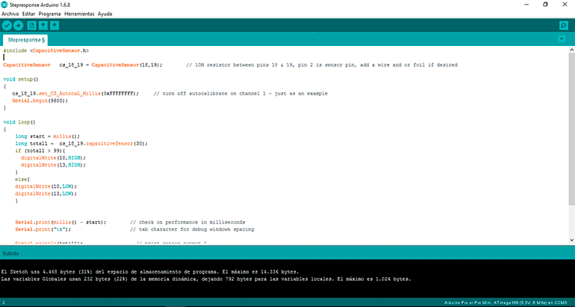Click the '#include <CapacitiveSensor.h>' line
This screenshot has height=307, width=575.
point(46,51)
